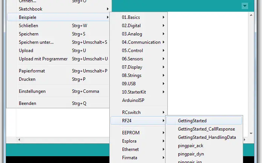This screenshot has width=262, height=163.
Task: Open the GettingStarted_HandlingData example
Action: [204, 137]
